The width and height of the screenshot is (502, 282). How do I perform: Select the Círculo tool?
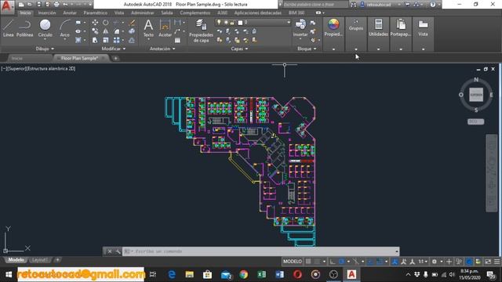tap(45, 28)
